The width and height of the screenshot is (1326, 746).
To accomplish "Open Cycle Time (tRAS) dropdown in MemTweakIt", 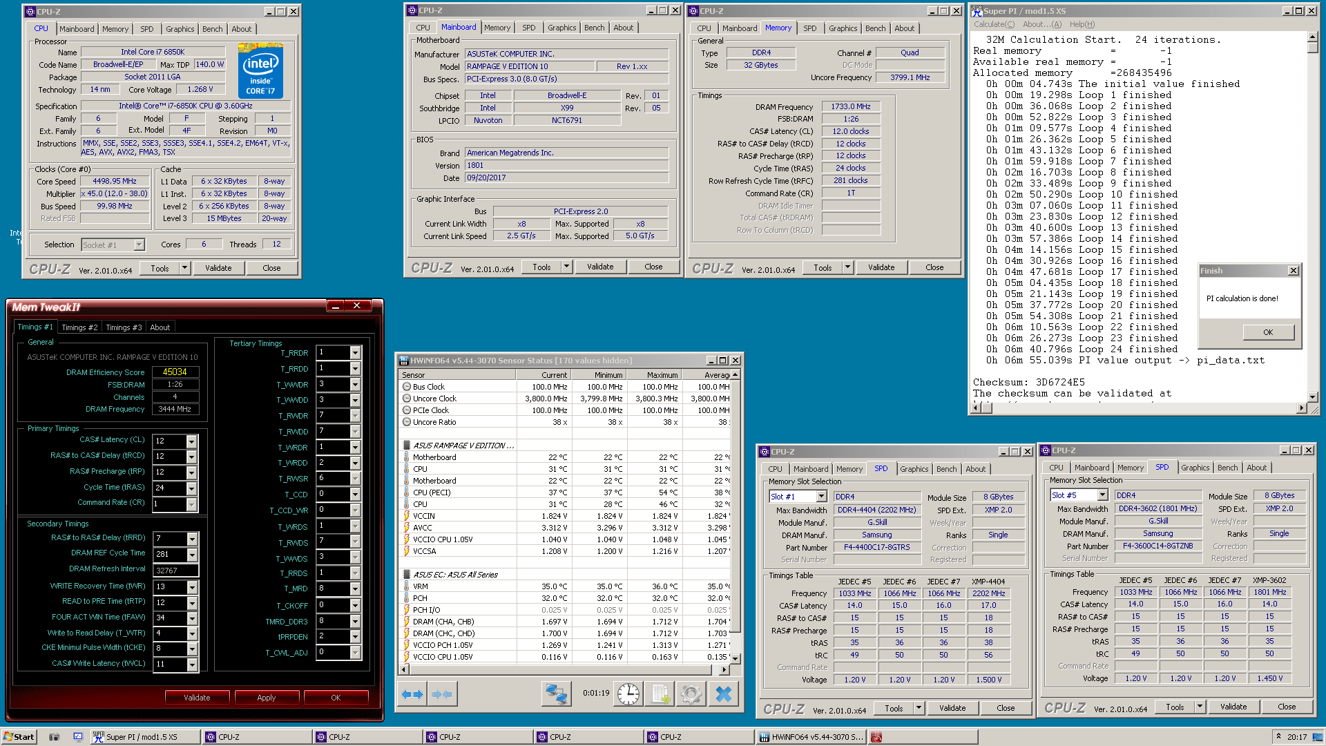I will (192, 488).
